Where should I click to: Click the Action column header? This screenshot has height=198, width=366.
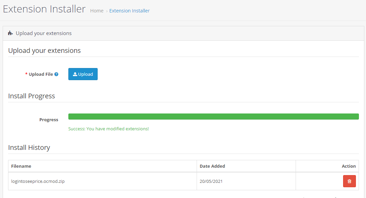tap(348, 166)
